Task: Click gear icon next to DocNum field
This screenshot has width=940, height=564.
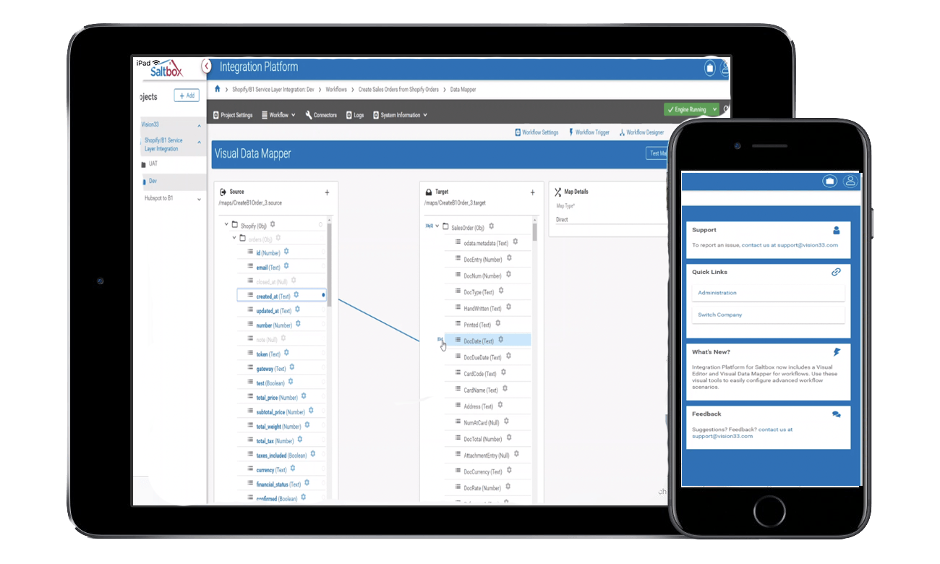Action: click(x=508, y=275)
